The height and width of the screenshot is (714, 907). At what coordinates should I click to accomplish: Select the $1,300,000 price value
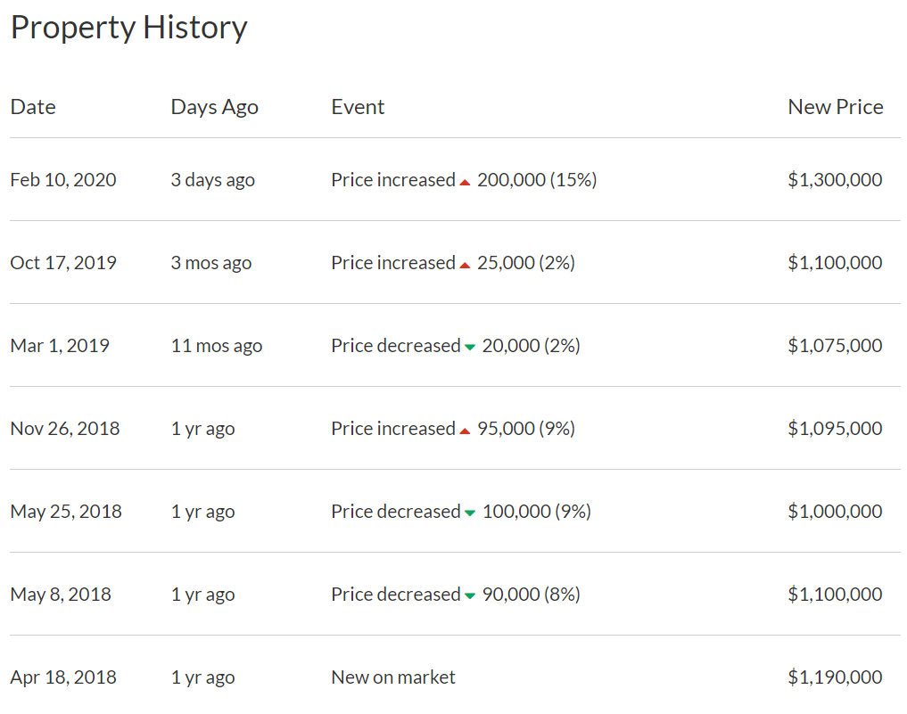click(835, 180)
